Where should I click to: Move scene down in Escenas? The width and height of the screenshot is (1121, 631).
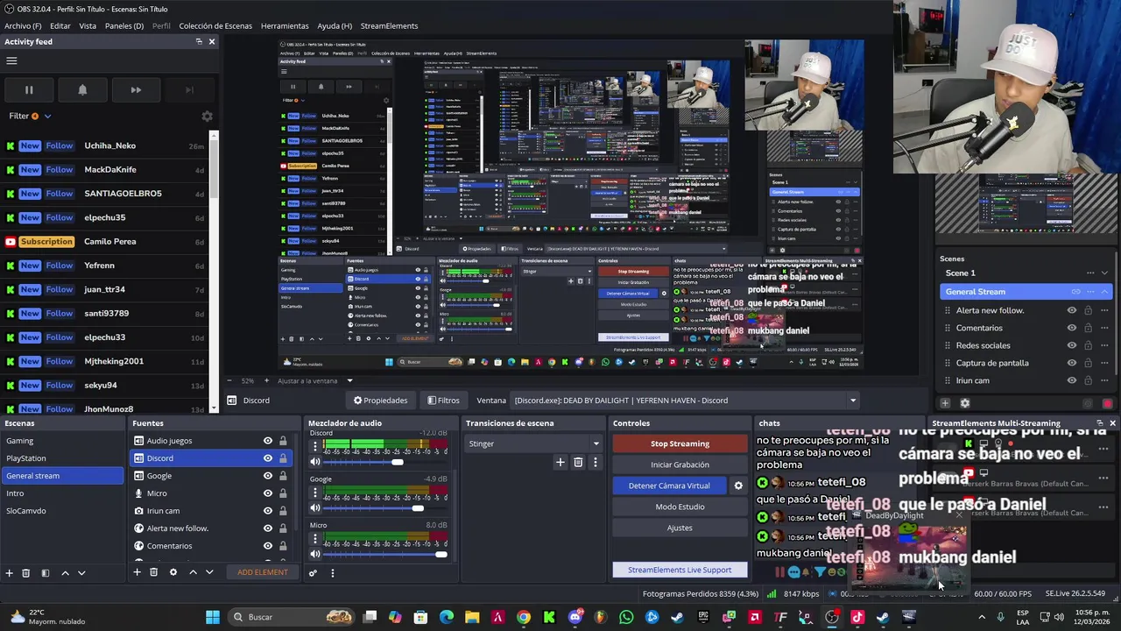[81, 572]
